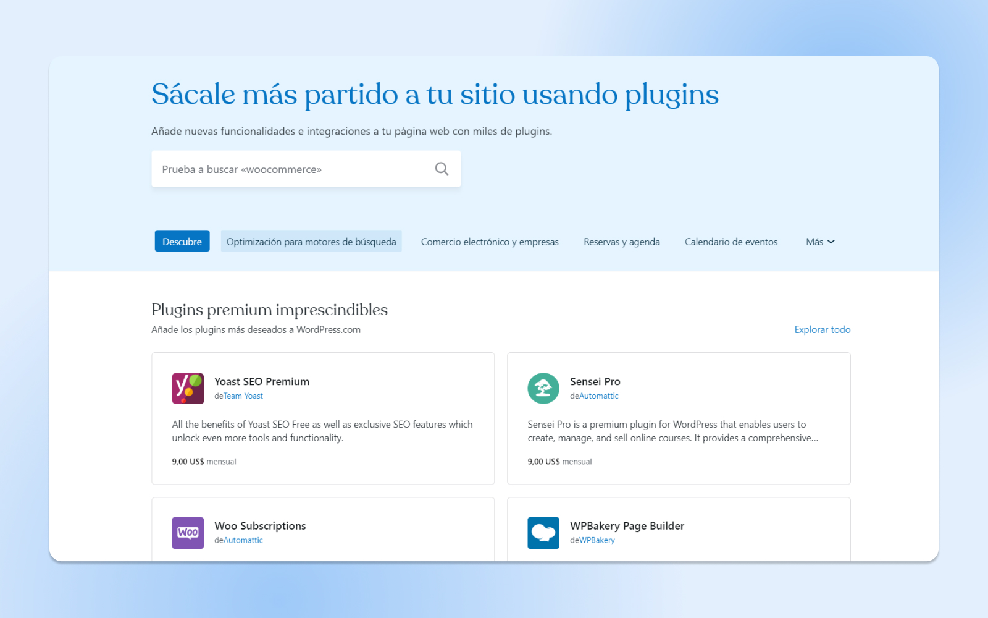Open the «WPBakery» author link
The height and width of the screenshot is (618, 988).
click(597, 540)
